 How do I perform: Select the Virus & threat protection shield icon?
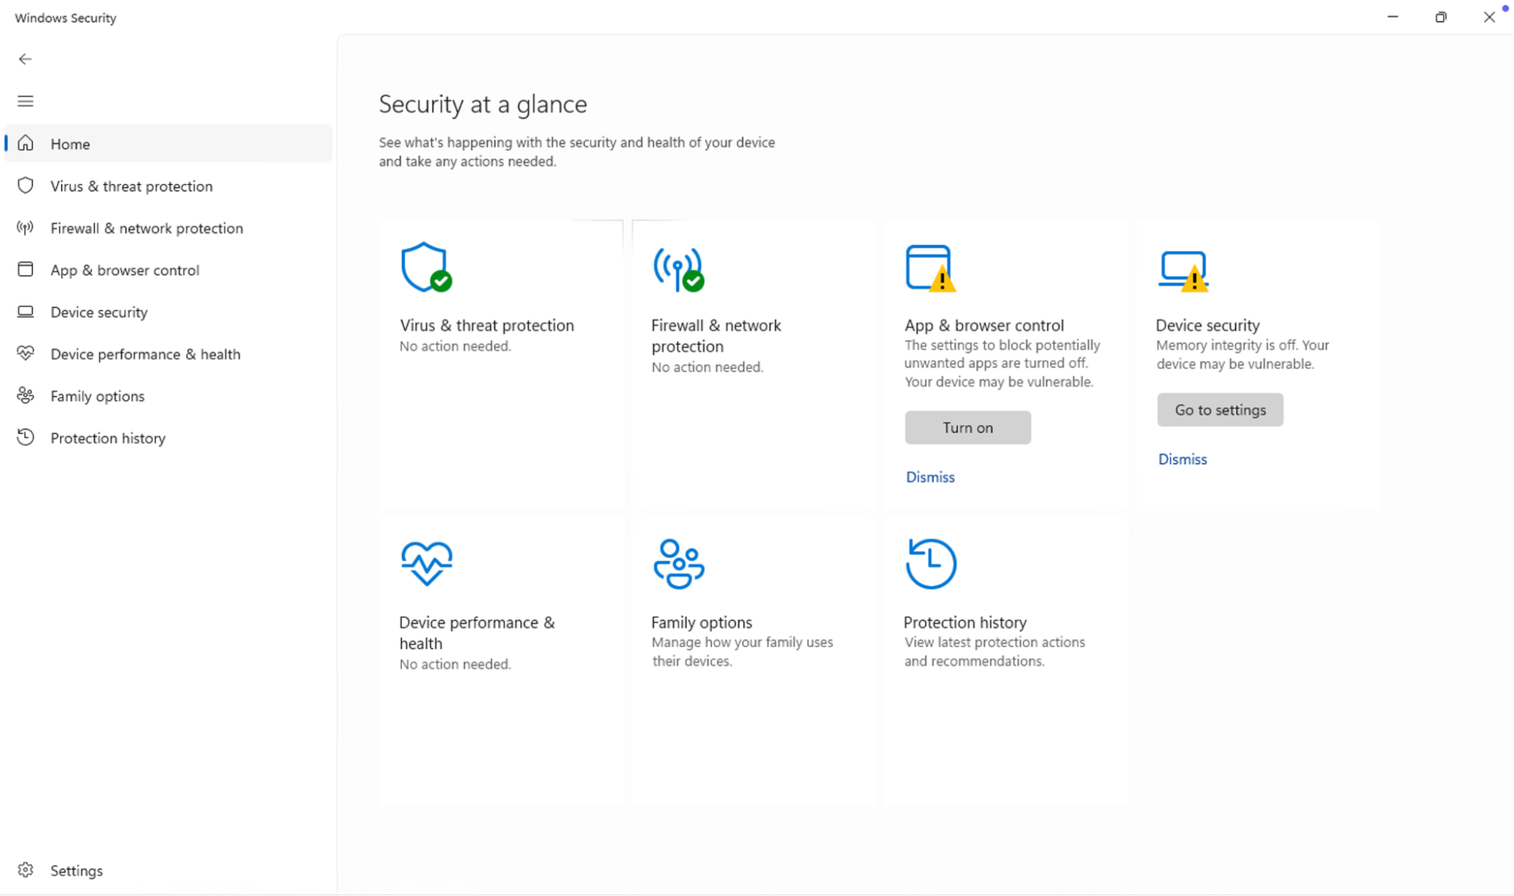click(25, 185)
